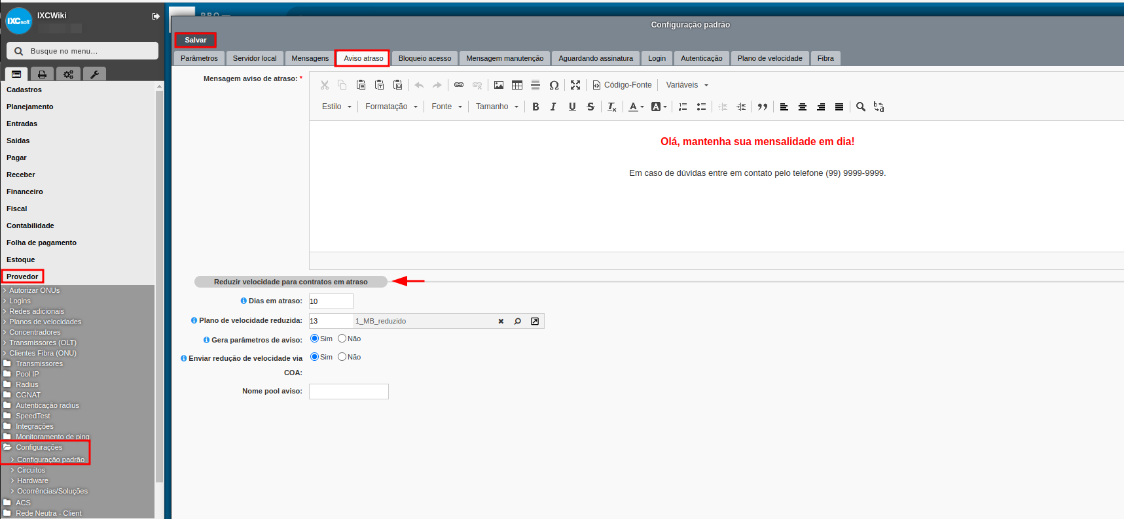Insert a horizontal line
The width and height of the screenshot is (1124, 519).
[x=535, y=85]
